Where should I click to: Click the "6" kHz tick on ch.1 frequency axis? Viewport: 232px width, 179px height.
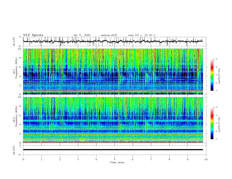pos(21,67)
